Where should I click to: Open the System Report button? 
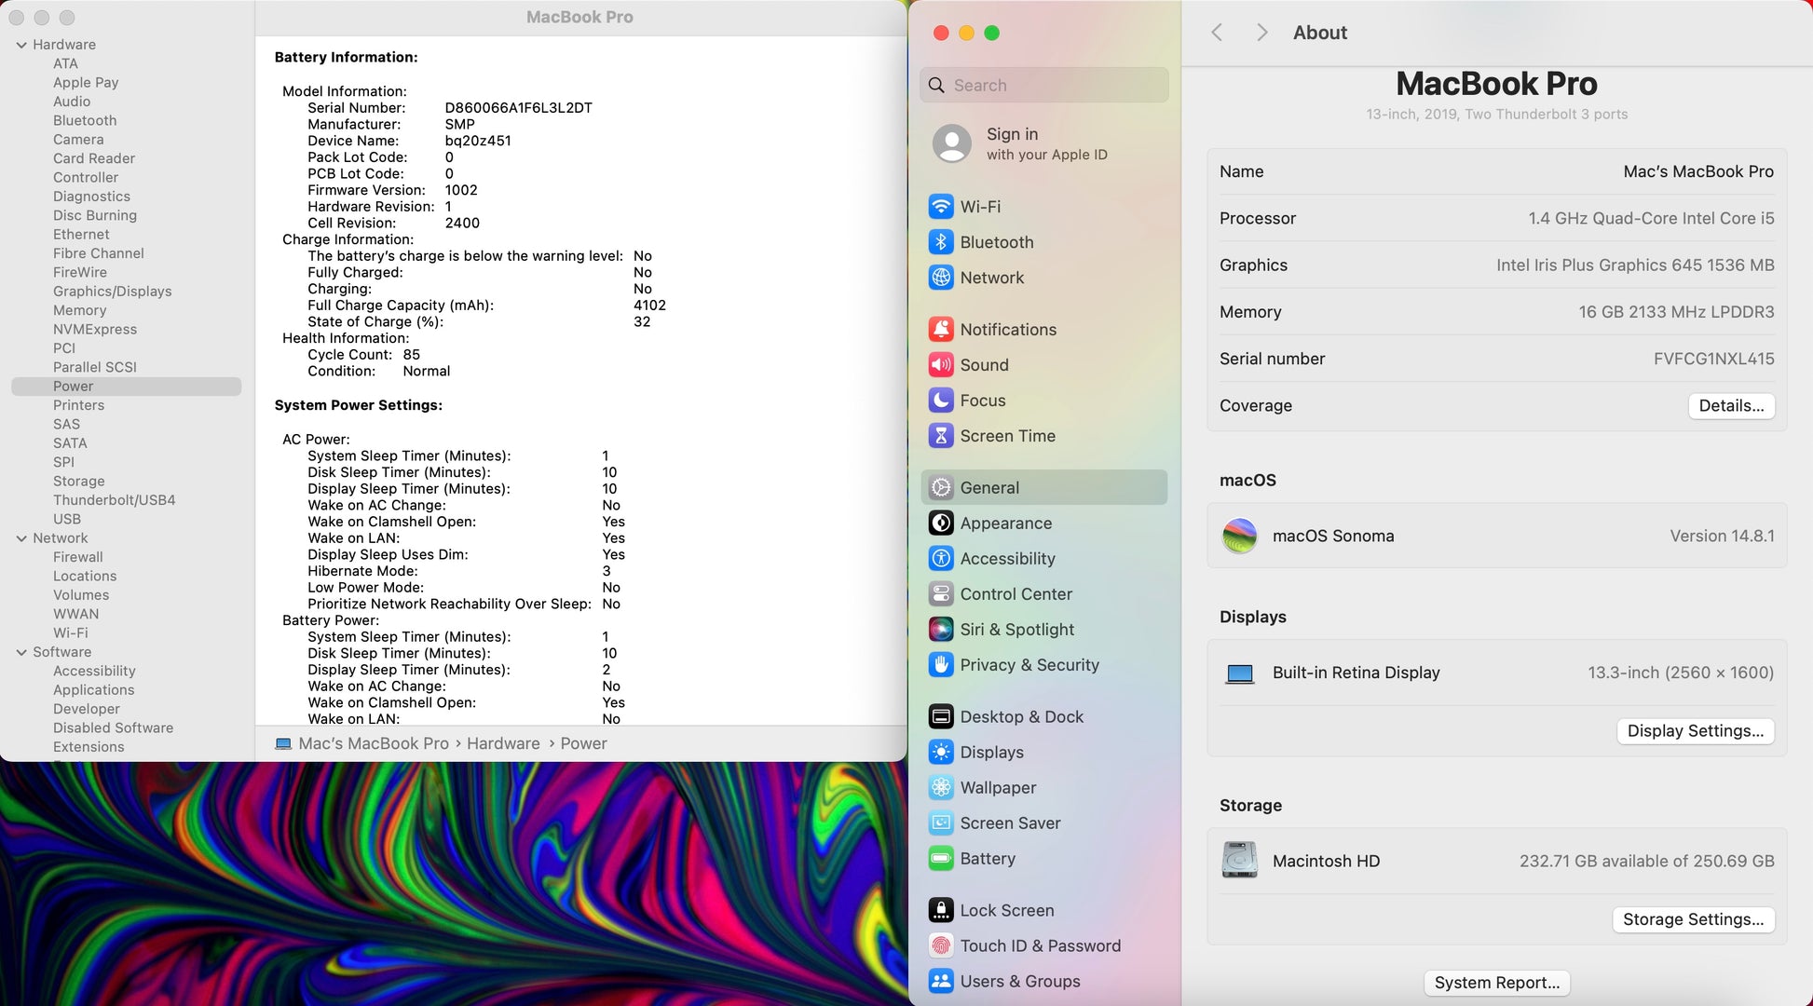pyautogui.click(x=1496, y=983)
